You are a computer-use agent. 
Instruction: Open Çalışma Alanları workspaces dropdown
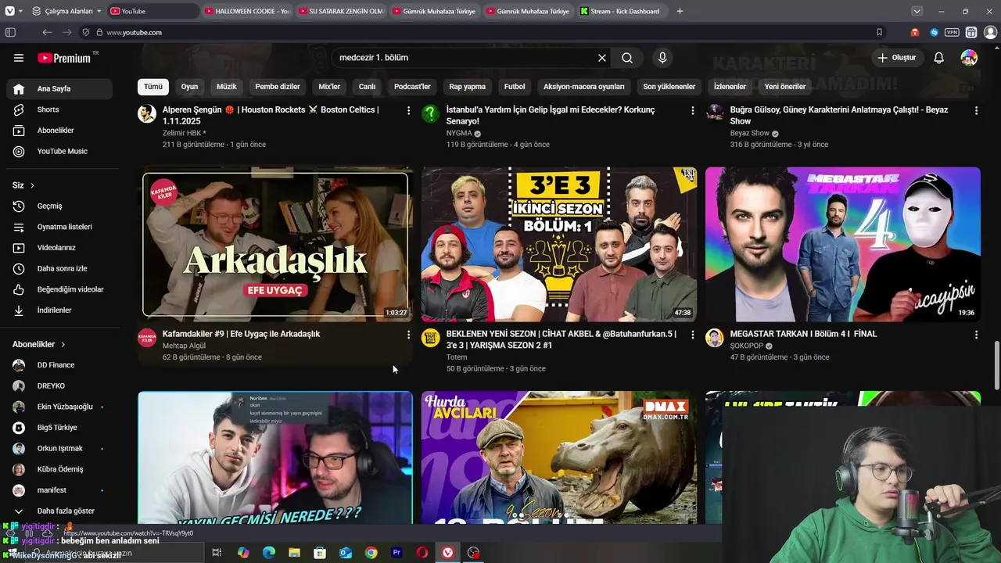(x=66, y=11)
